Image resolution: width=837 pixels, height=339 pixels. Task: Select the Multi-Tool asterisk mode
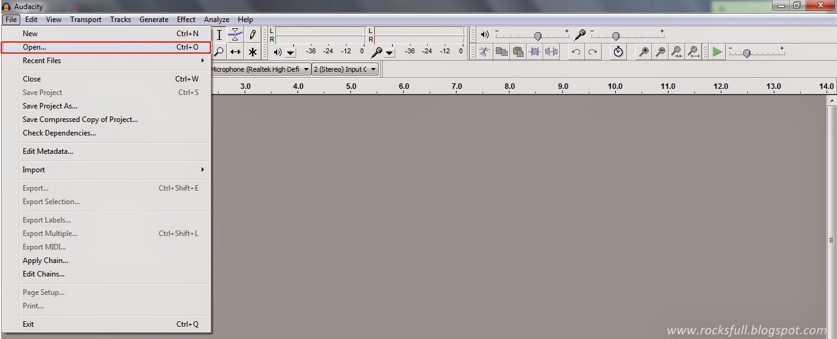[x=252, y=52]
